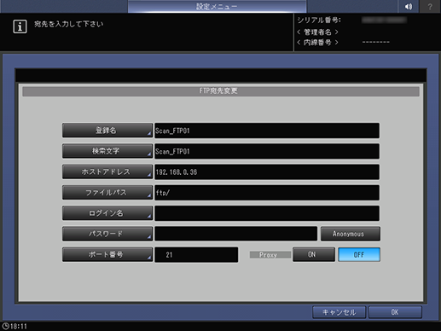This screenshot has width=441, height=331.
Task: Open the ログイン名 entry button
Action: pos(107,213)
